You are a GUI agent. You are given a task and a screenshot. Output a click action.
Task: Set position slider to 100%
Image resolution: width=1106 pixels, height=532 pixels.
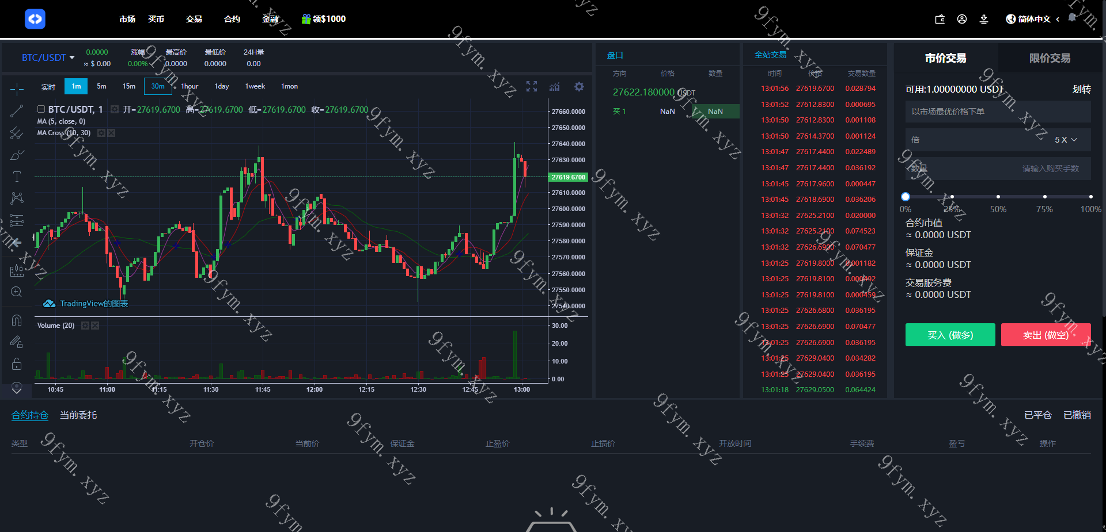[x=1090, y=197]
